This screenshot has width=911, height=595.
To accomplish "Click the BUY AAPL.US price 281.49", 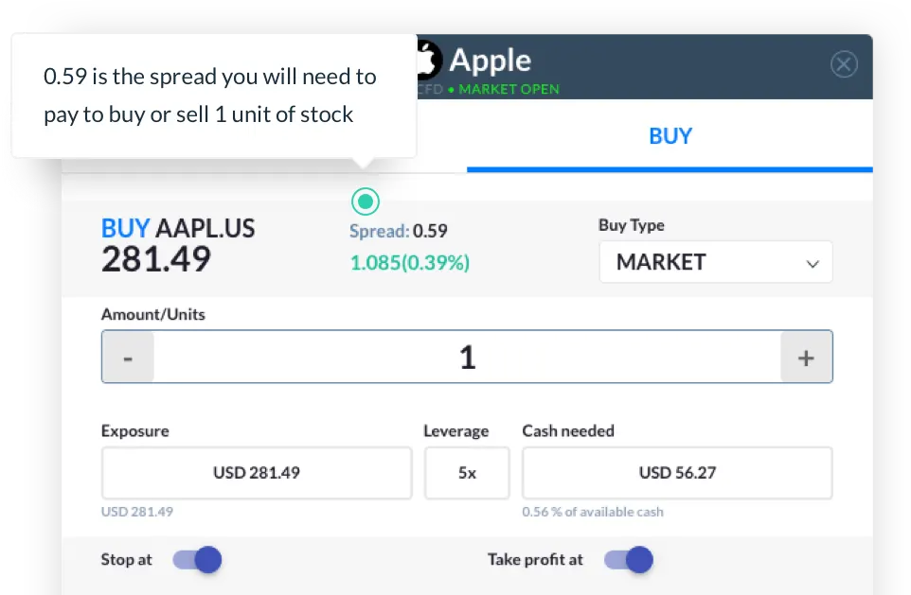I will pos(156,259).
